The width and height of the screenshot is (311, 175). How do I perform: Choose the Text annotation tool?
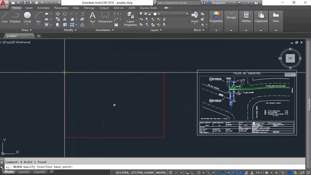point(92,17)
